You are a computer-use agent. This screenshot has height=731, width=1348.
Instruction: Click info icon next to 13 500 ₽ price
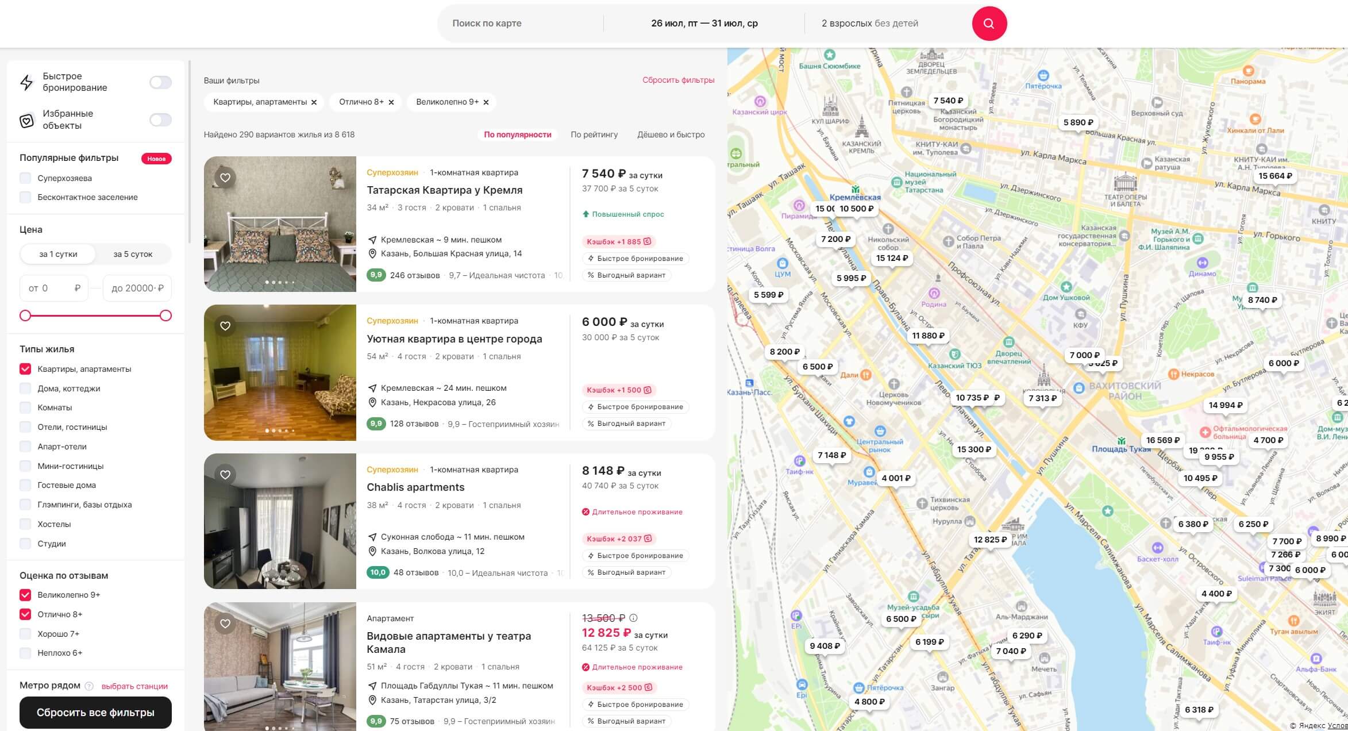pos(633,618)
